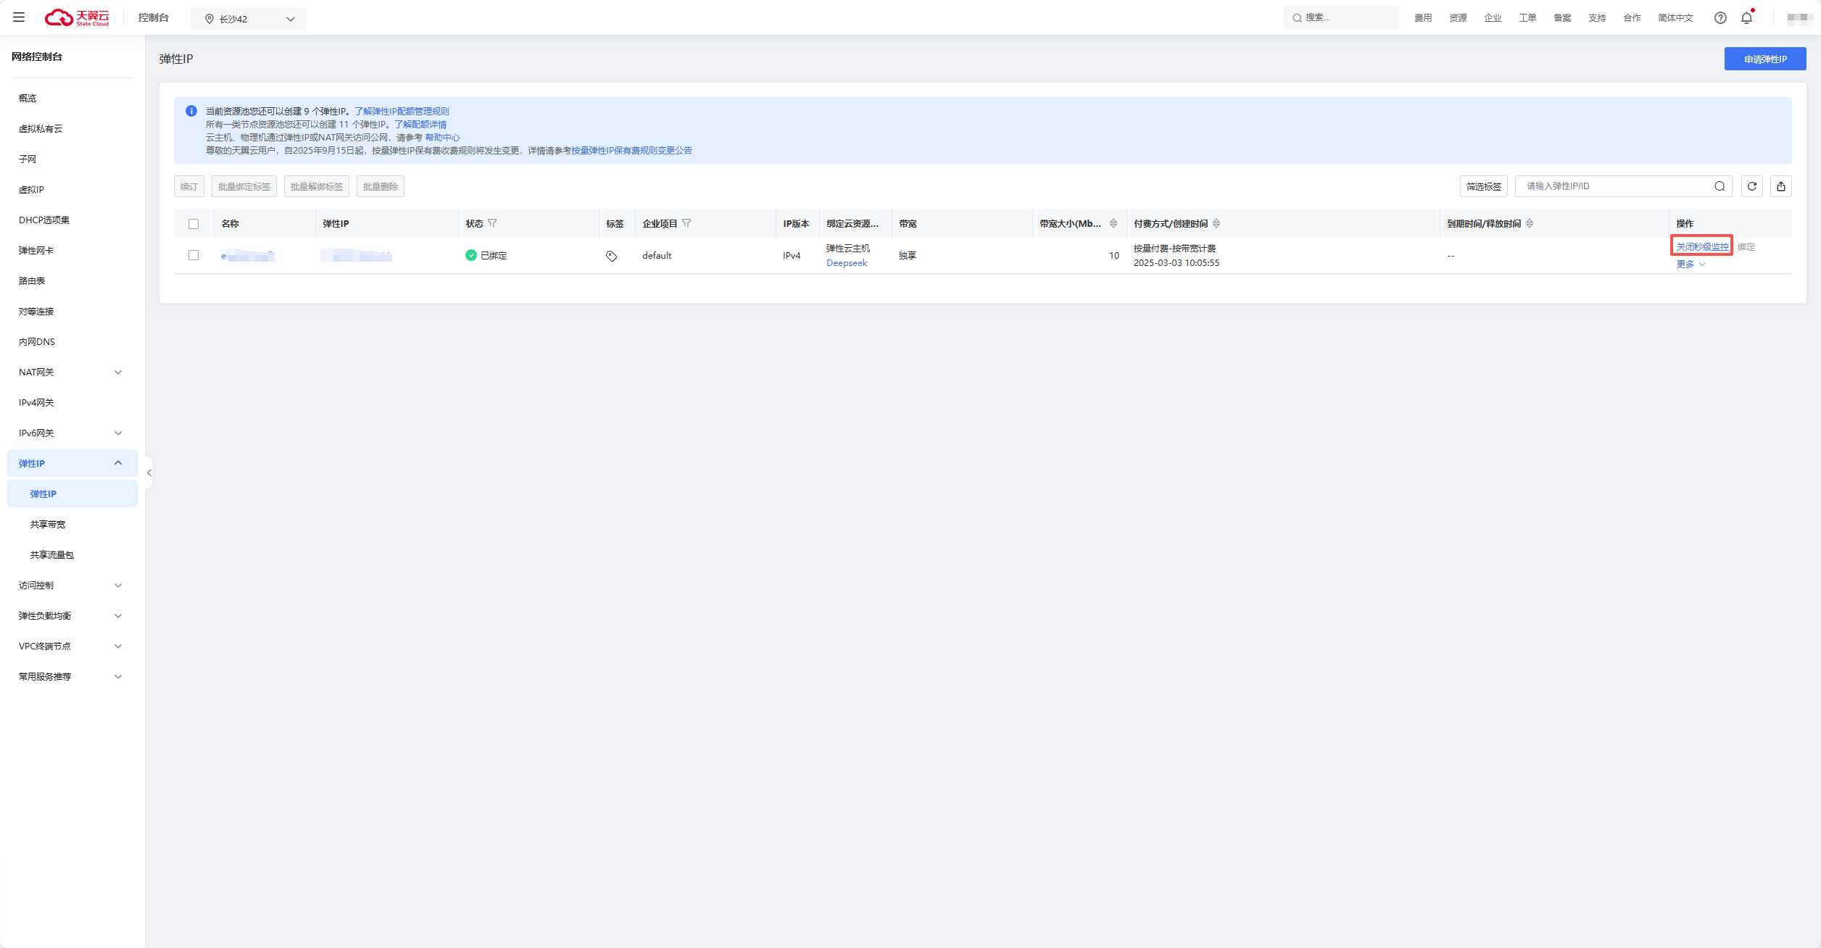The image size is (1821, 948).
Task: Click the tag icon in the table row
Action: pyautogui.click(x=612, y=256)
